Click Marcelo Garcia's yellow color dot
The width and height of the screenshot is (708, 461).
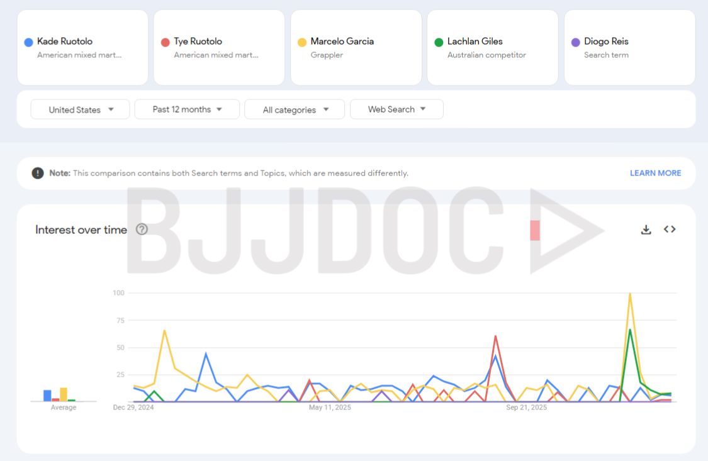point(302,42)
